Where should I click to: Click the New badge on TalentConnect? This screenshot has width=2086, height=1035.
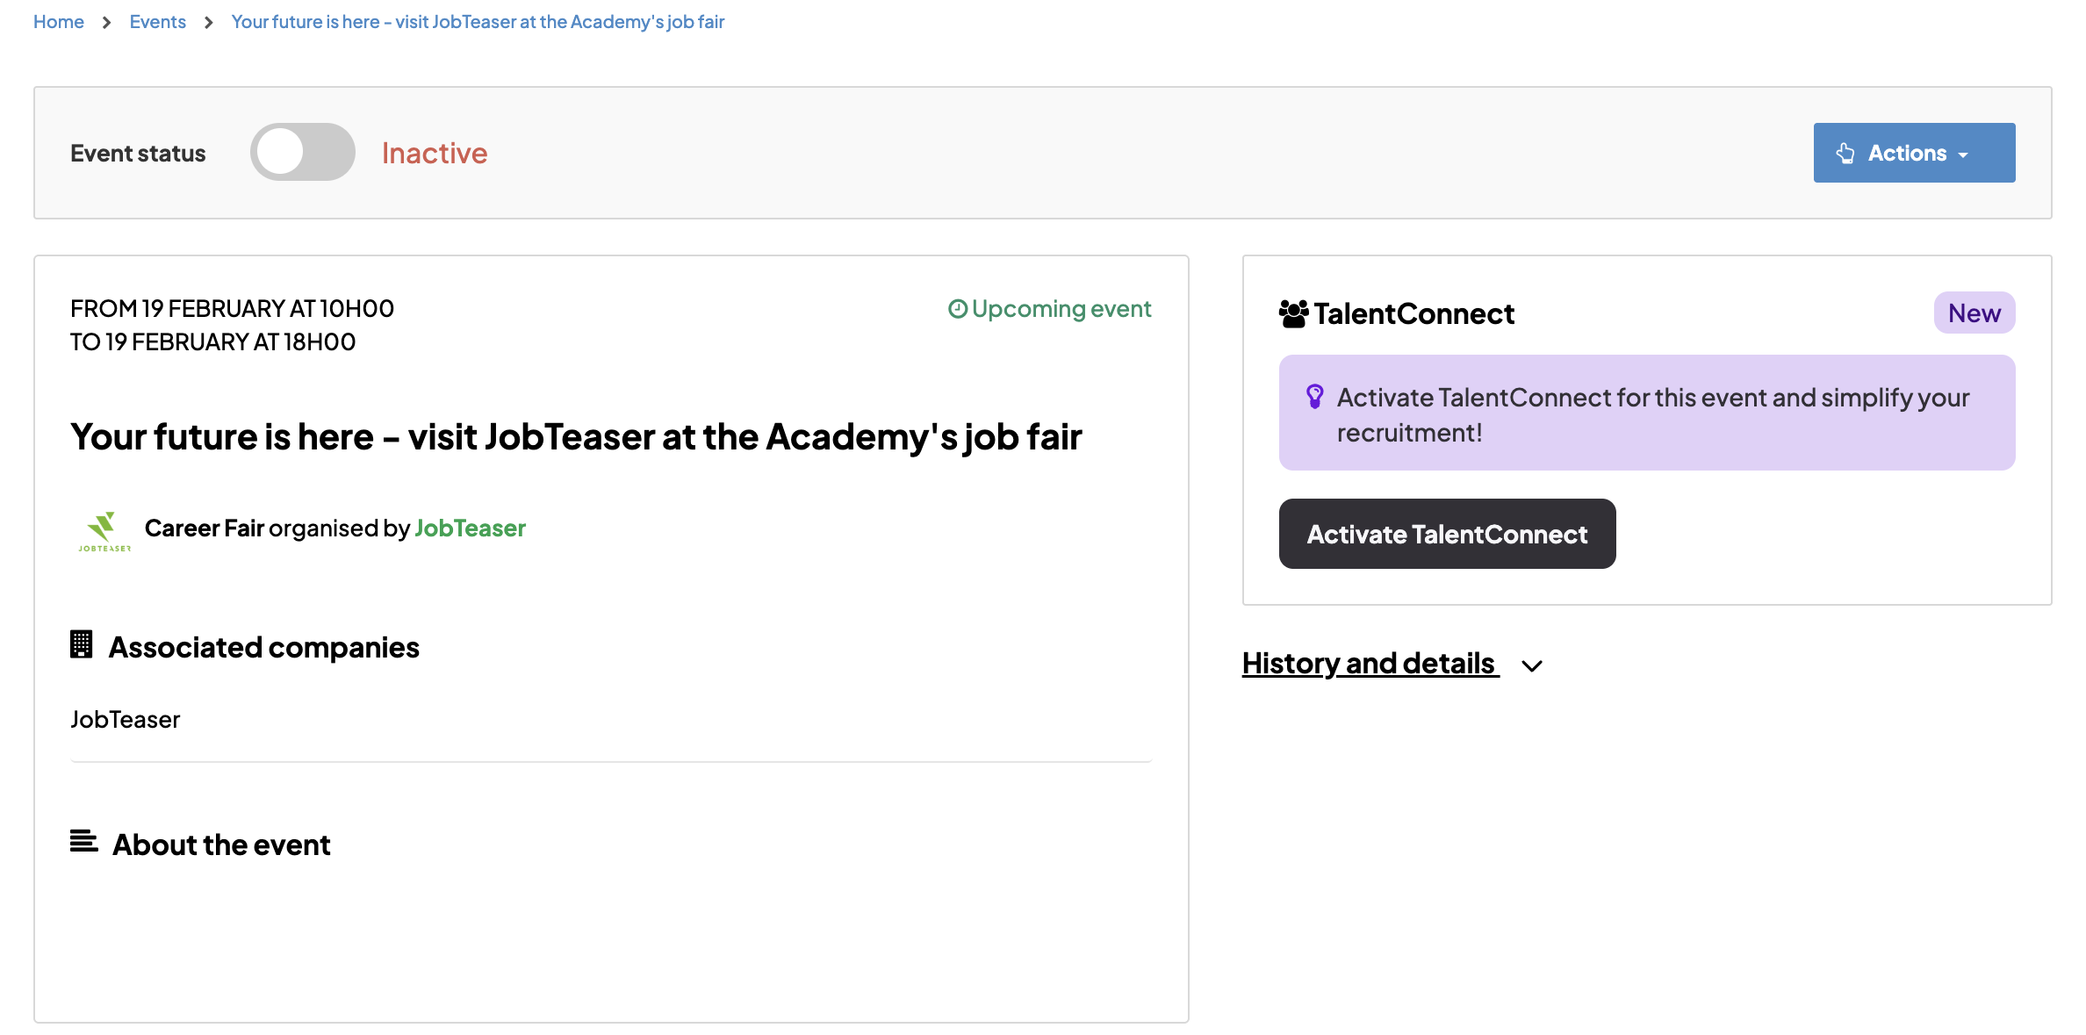[1974, 313]
